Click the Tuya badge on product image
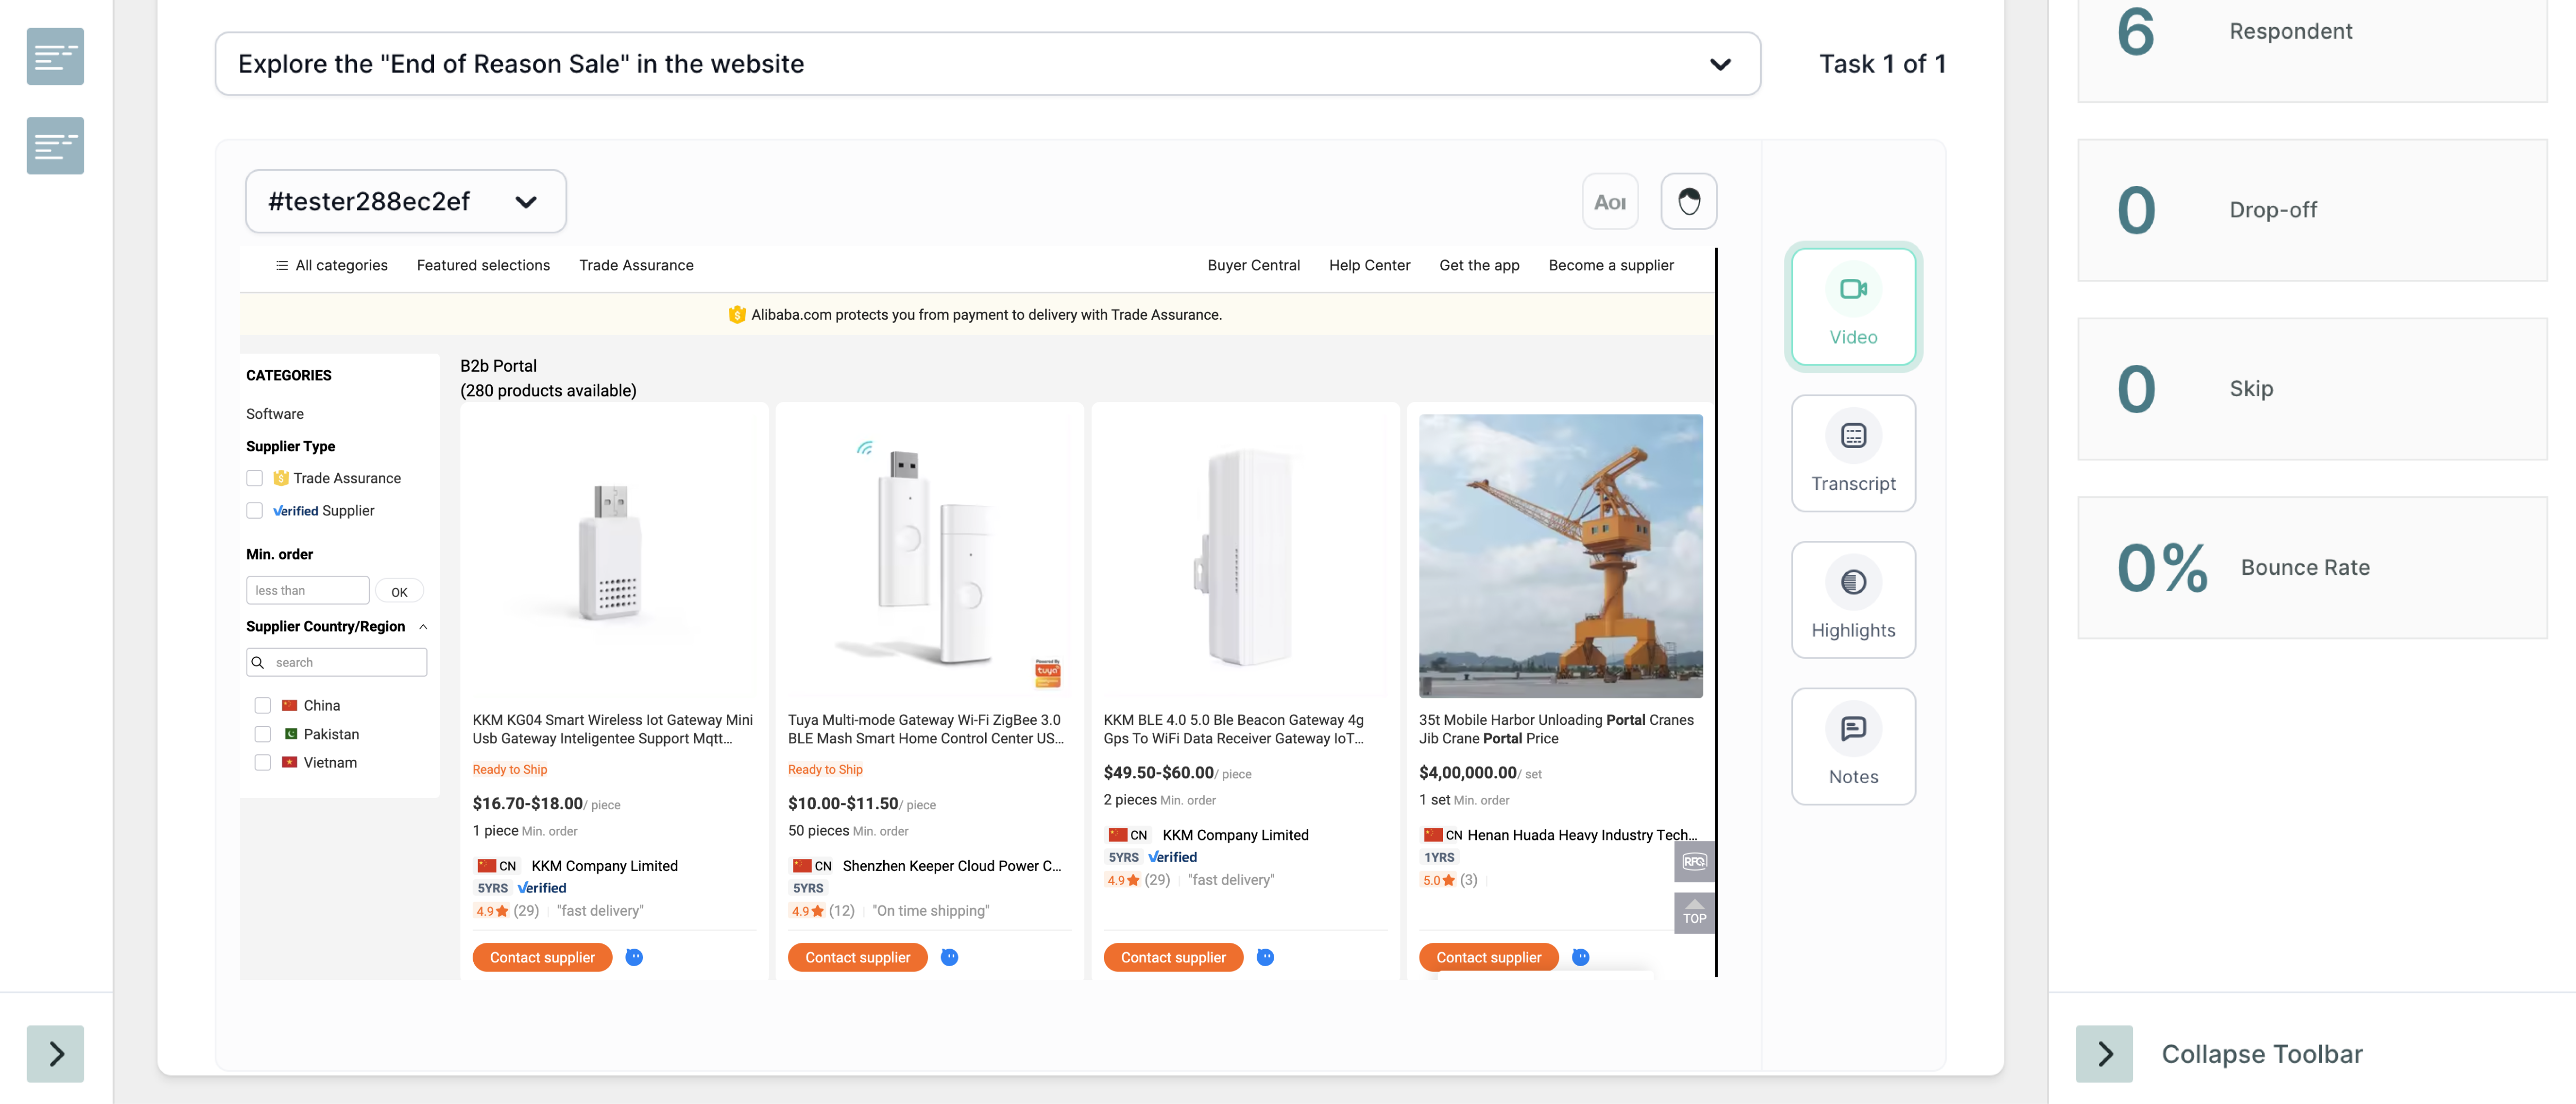 pos(1047,674)
